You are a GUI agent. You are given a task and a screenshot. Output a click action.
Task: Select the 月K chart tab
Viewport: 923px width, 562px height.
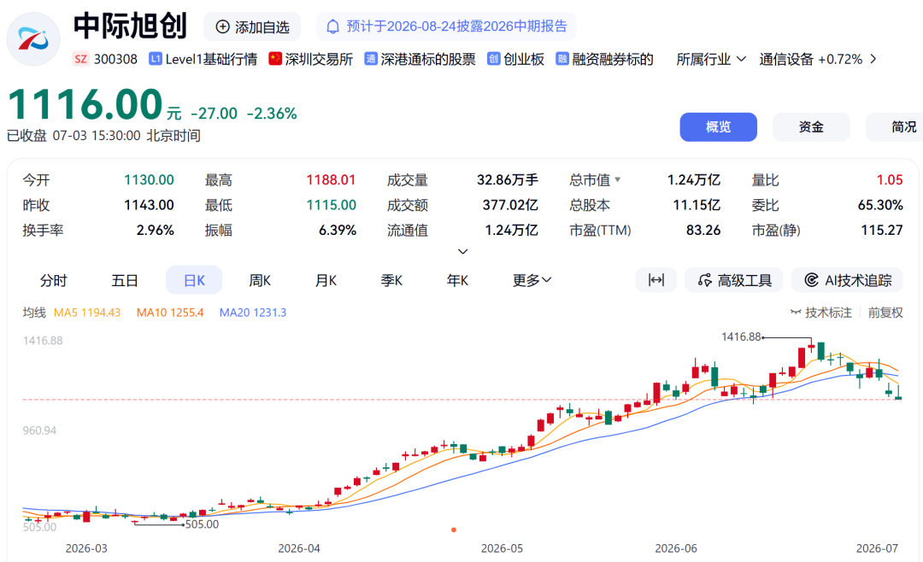pyautogui.click(x=326, y=280)
